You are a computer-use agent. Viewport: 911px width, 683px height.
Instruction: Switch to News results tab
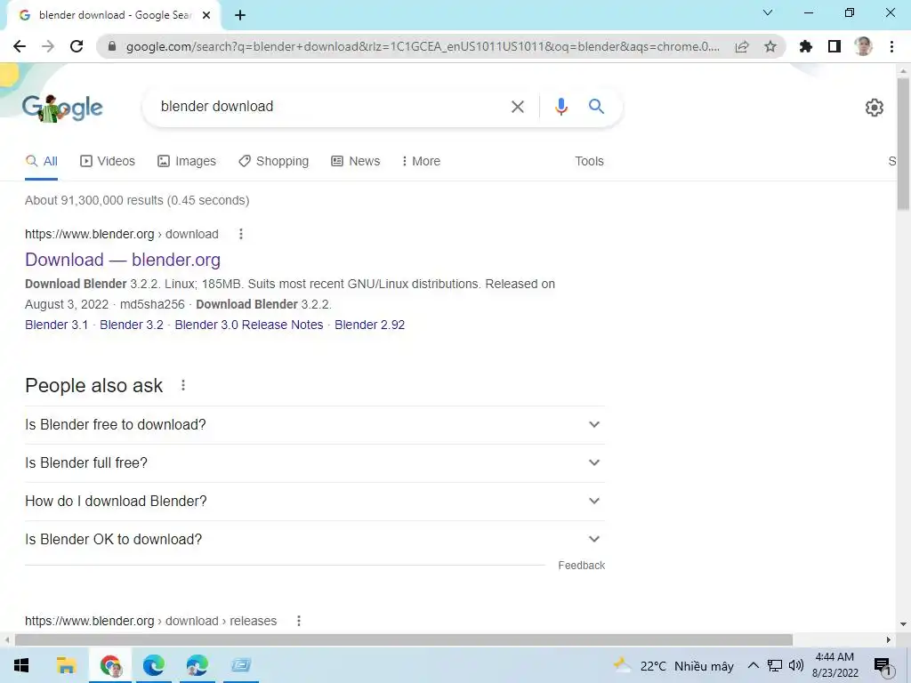pos(356,161)
